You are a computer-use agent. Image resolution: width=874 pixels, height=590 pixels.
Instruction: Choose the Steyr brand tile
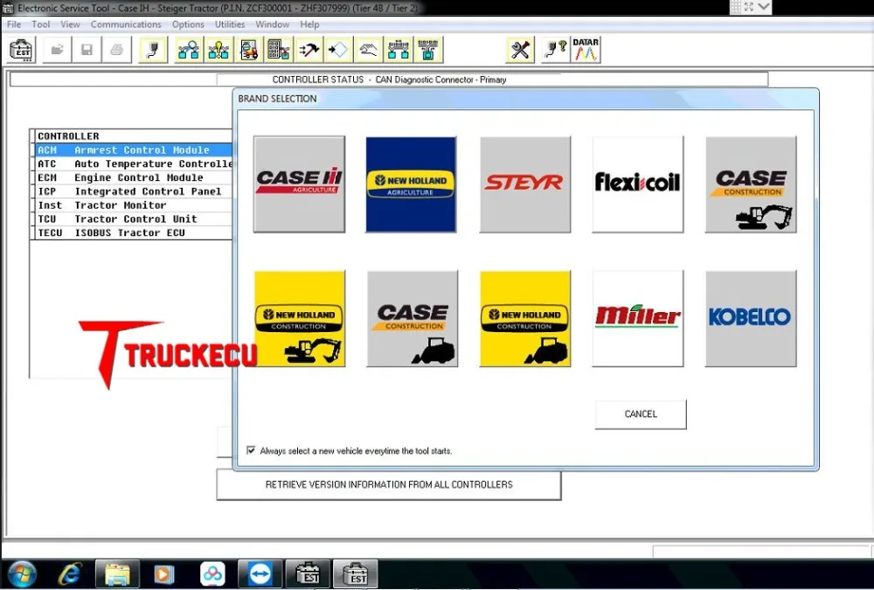click(525, 184)
